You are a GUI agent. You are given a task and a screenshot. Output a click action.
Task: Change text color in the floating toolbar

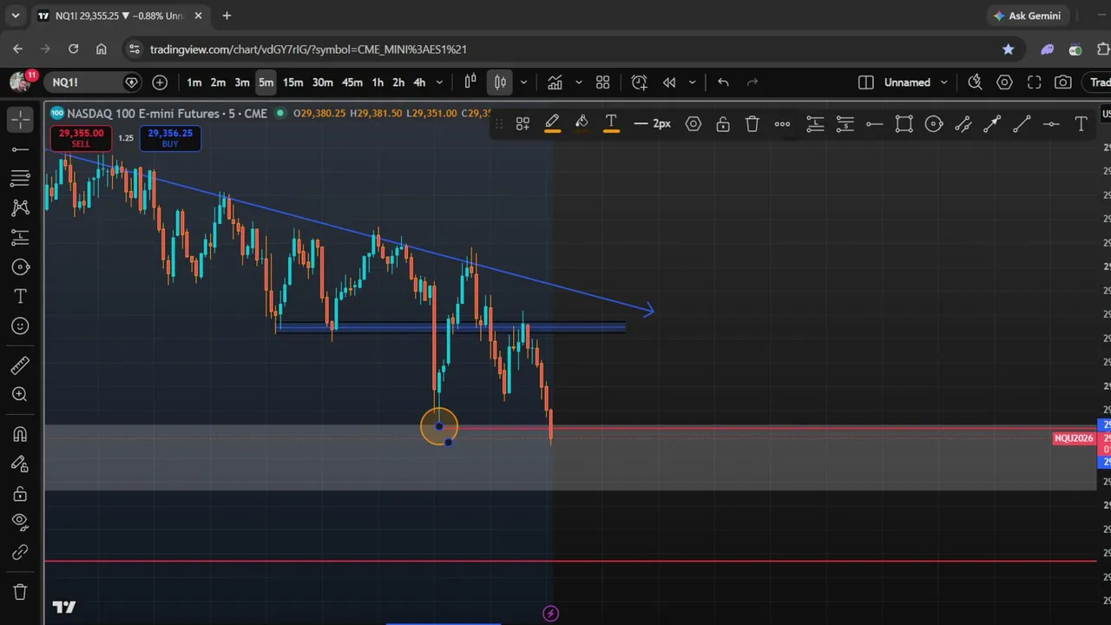[x=611, y=124]
